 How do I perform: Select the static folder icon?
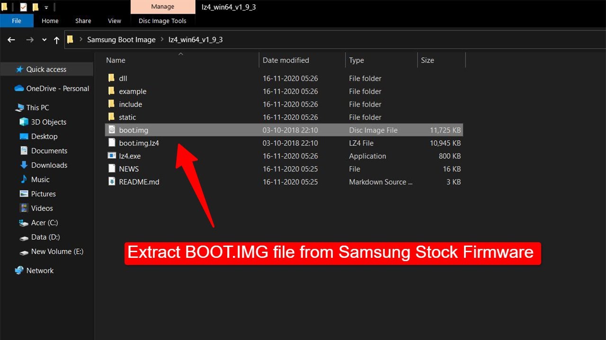111,117
